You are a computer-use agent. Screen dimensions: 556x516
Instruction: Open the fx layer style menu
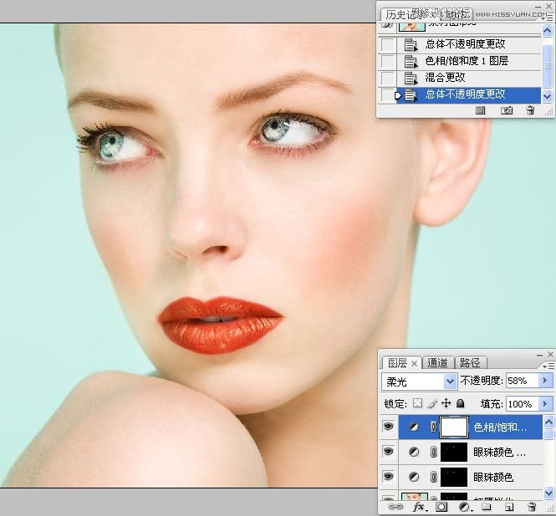coord(420,507)
